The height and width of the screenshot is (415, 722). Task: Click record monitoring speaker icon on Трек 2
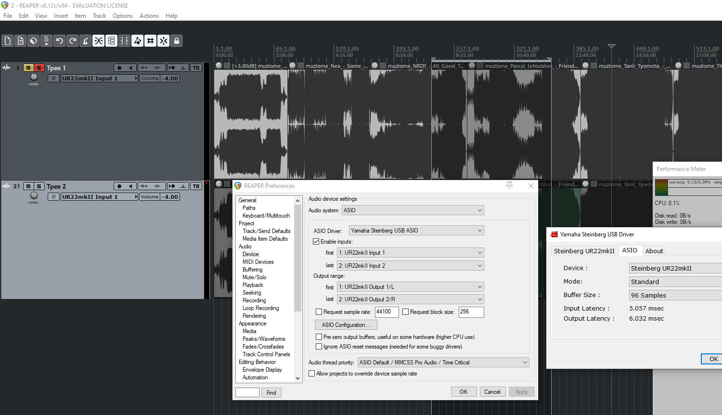(131, 186)
